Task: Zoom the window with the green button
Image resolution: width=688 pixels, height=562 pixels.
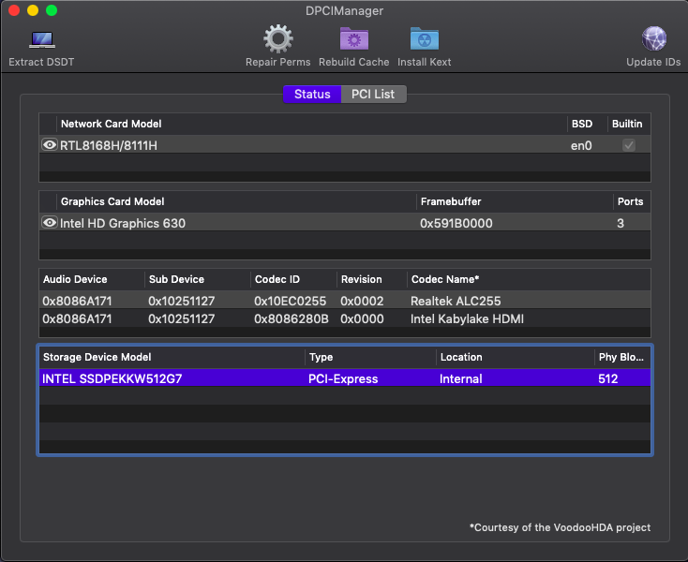Action: point(52,10)
